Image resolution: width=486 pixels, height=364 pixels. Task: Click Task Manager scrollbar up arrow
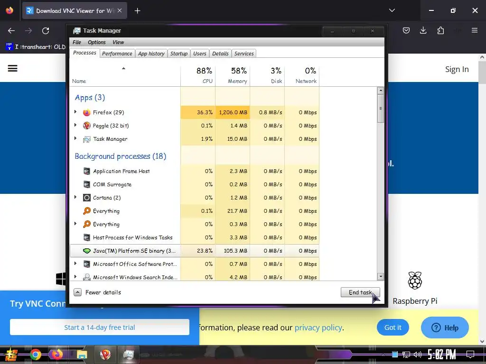[x=381, y=91]
